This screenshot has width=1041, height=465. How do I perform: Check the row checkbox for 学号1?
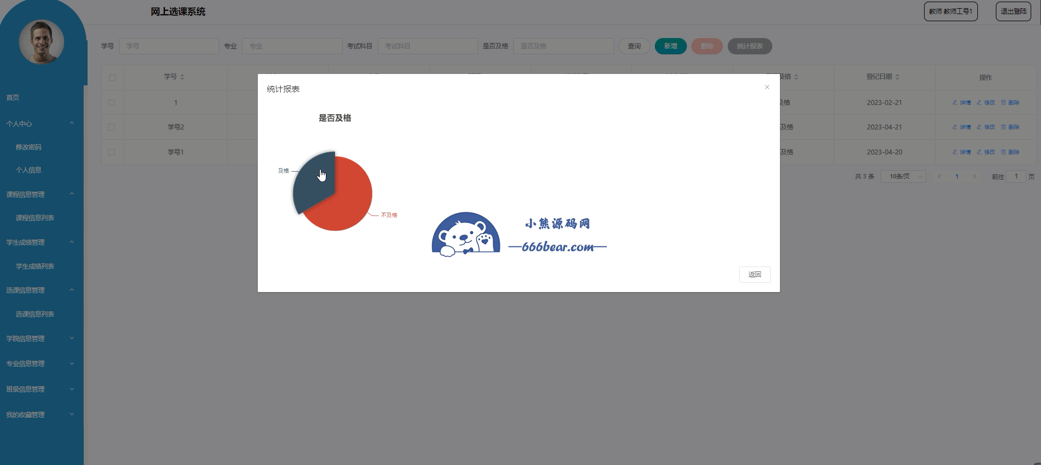click(x=111, y=152)
